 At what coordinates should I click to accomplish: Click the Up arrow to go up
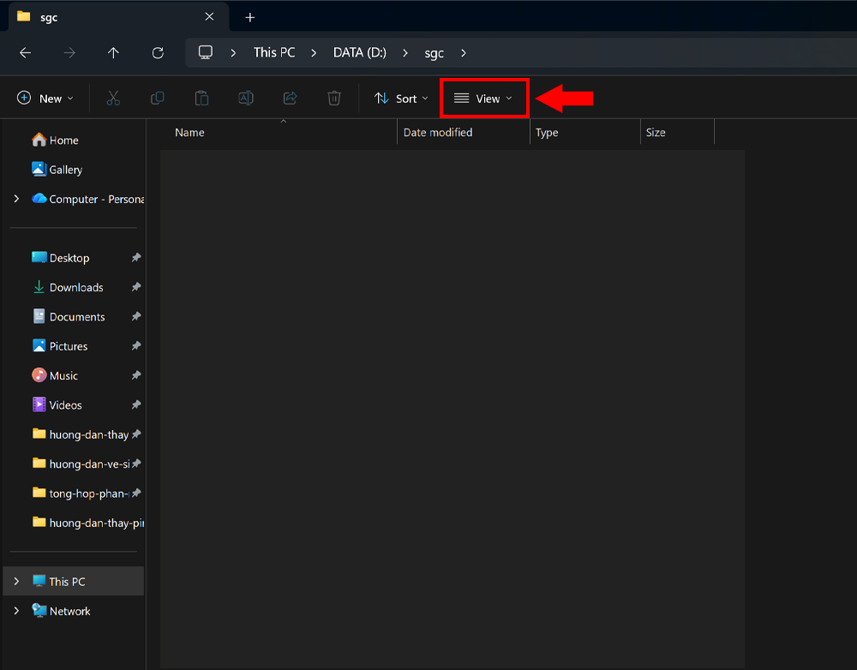[112, 52]
